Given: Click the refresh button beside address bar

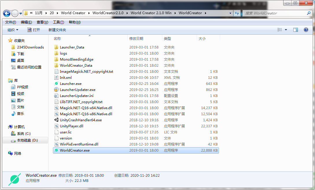Looking at the screenshot, I should (237, 13).
